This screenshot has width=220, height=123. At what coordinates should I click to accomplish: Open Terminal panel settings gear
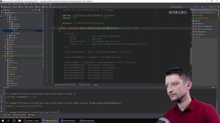(213, 87)
